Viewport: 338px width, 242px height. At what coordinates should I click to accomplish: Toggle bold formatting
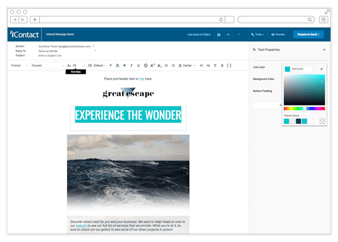coord(125,66)
